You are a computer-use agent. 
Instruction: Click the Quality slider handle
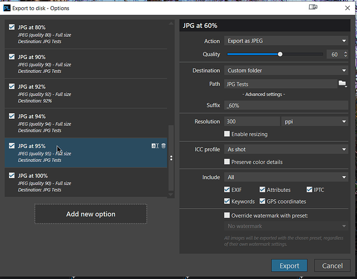coord(280,54)
